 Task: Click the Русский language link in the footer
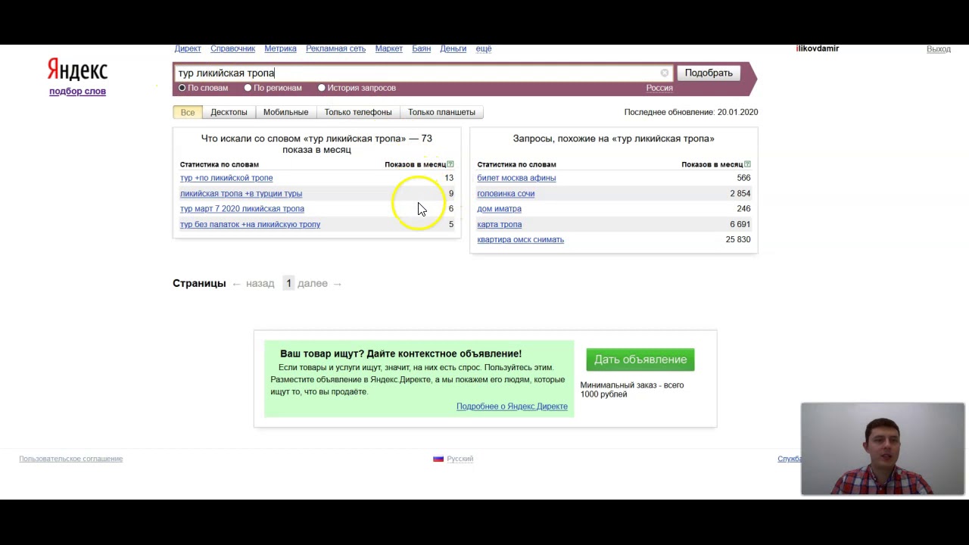(x=460, y=459)
